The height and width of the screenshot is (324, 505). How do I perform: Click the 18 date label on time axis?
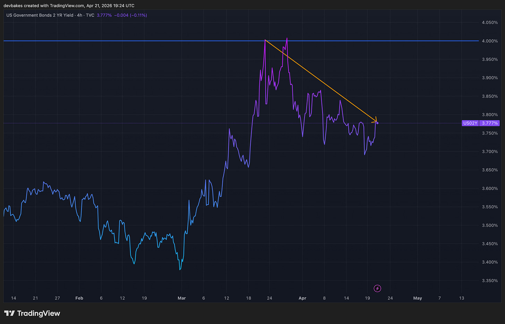coord(249,298)
